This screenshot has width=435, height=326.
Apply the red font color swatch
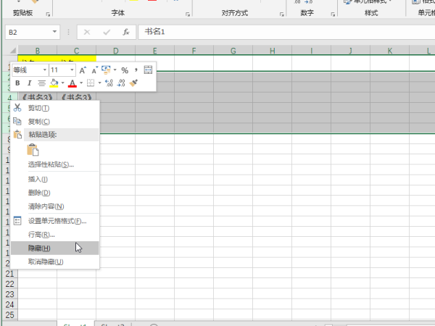[72, 83]
